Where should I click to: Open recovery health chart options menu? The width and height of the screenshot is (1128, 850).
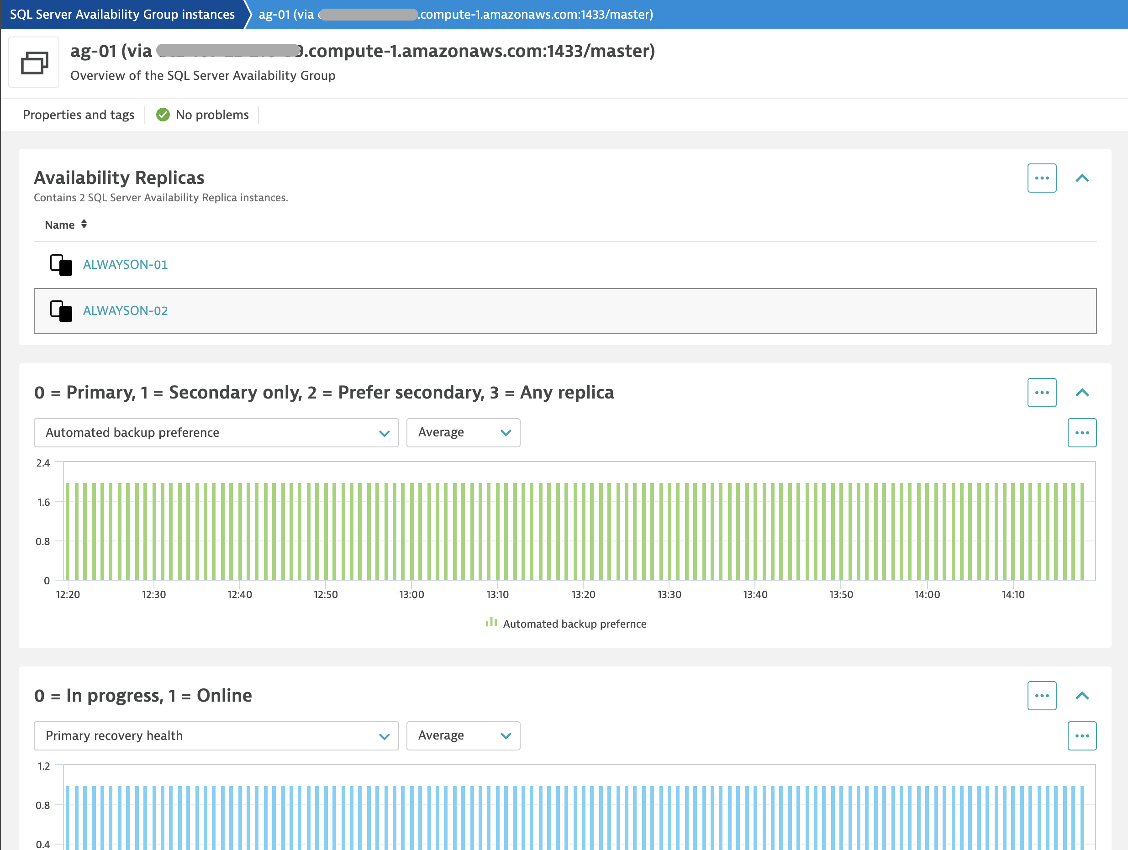(x=1082, y=736)
